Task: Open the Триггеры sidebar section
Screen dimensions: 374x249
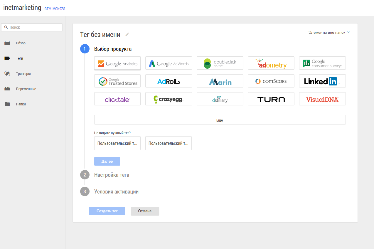Action: point(23,74)
